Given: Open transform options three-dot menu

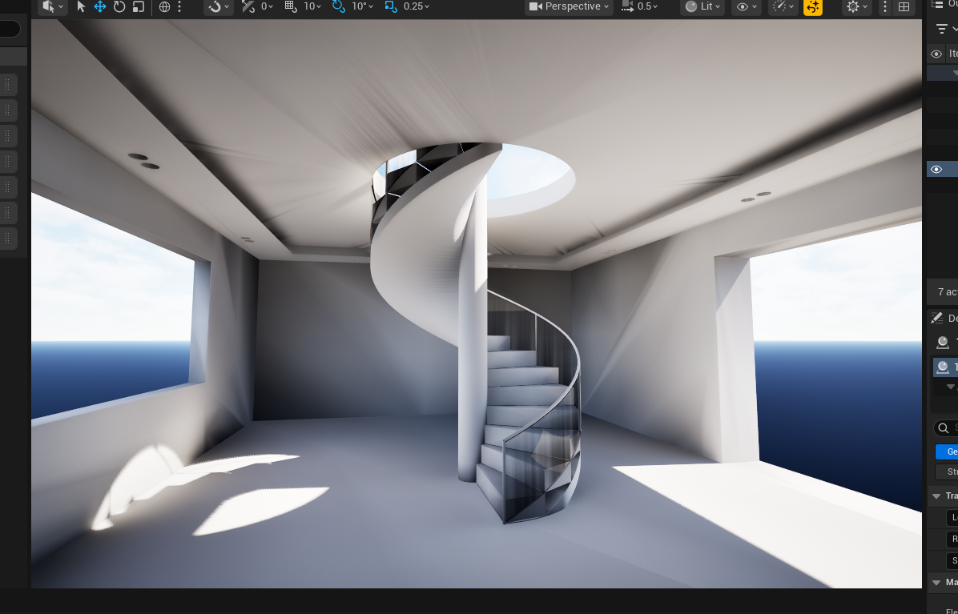Looking at the screenshot, I should point(179,6).
